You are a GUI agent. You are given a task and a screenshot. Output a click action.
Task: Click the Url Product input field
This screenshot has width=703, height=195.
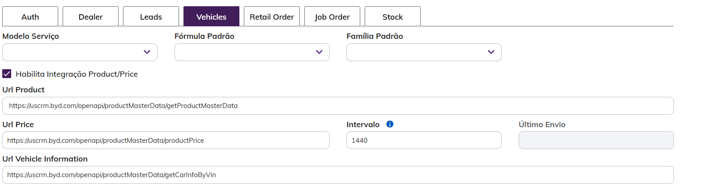click(338, 106)
